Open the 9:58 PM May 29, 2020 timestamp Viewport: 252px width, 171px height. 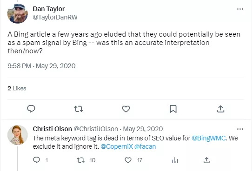tap(41, 66)
